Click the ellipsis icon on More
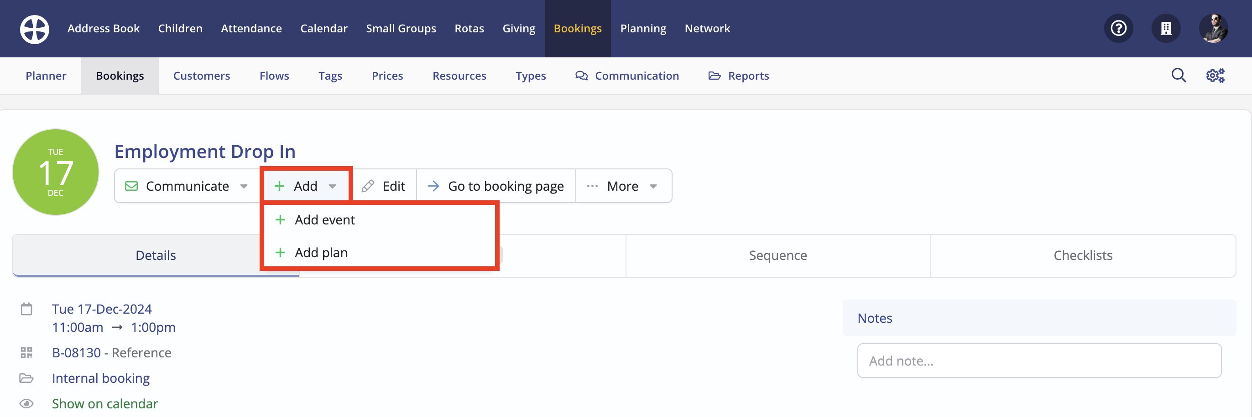Viewport: 1252px width, 417px height. 592,186
